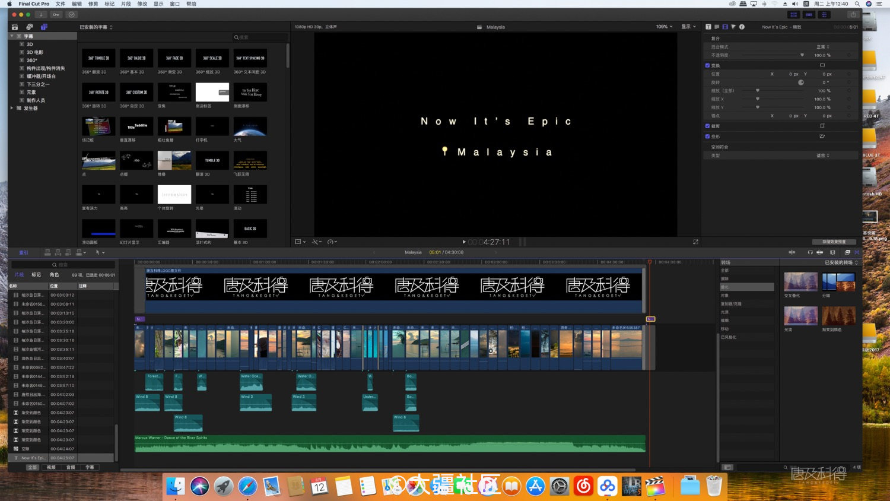Uncheck the 裁剪 Crop checkbox
Image resolution: width=890 pixels, height=501 pixels.
click(x=707, y=126)
